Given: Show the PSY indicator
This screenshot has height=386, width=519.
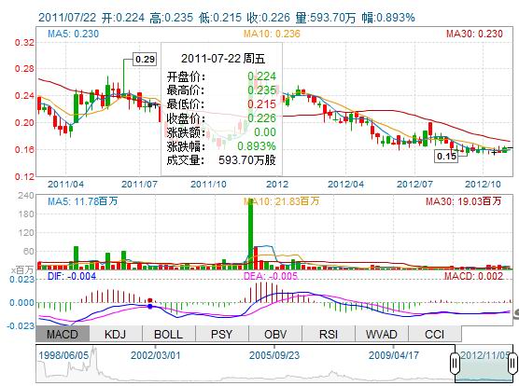Looking at the screenshot, I should [222, 334].
